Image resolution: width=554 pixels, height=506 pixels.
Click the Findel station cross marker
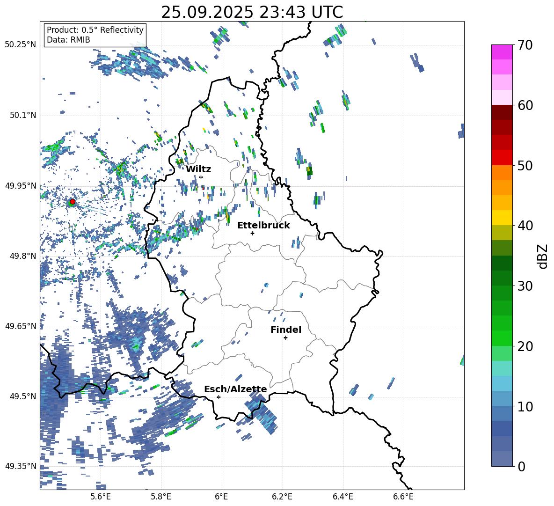tap(285, 337)
